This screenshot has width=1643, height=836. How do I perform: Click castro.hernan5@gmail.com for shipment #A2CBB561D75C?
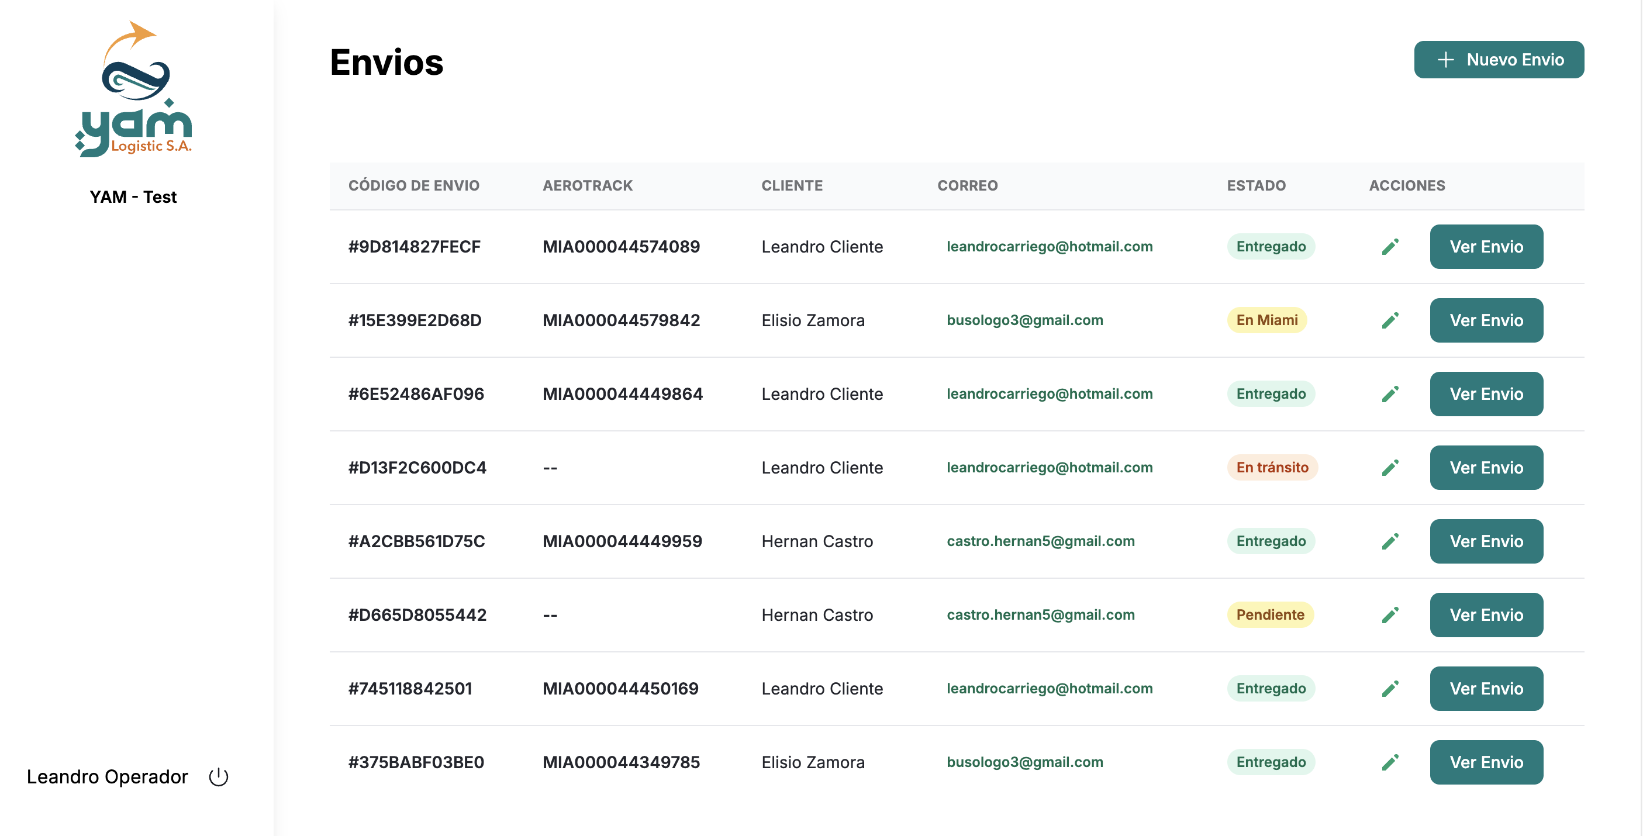pos(1040,541)
